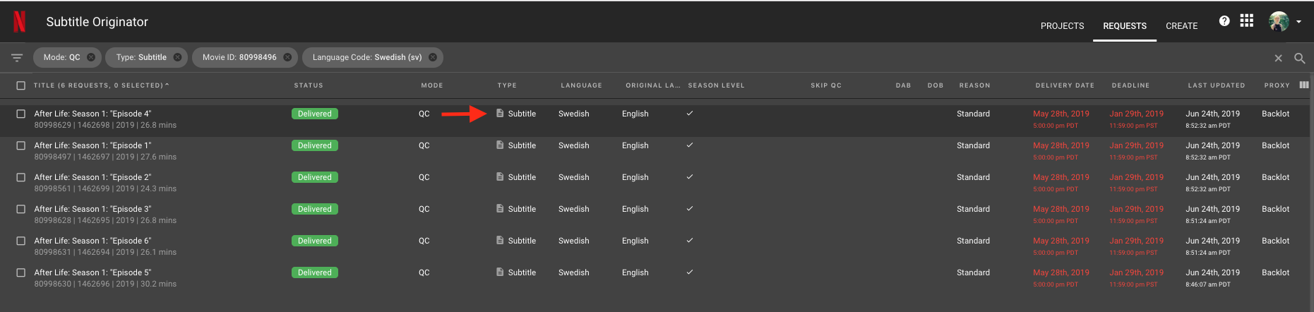Click Standard reason cell for Episode 2
Image resolution: width=1314 pixels, height=312 pixels.
coord(973,177)
